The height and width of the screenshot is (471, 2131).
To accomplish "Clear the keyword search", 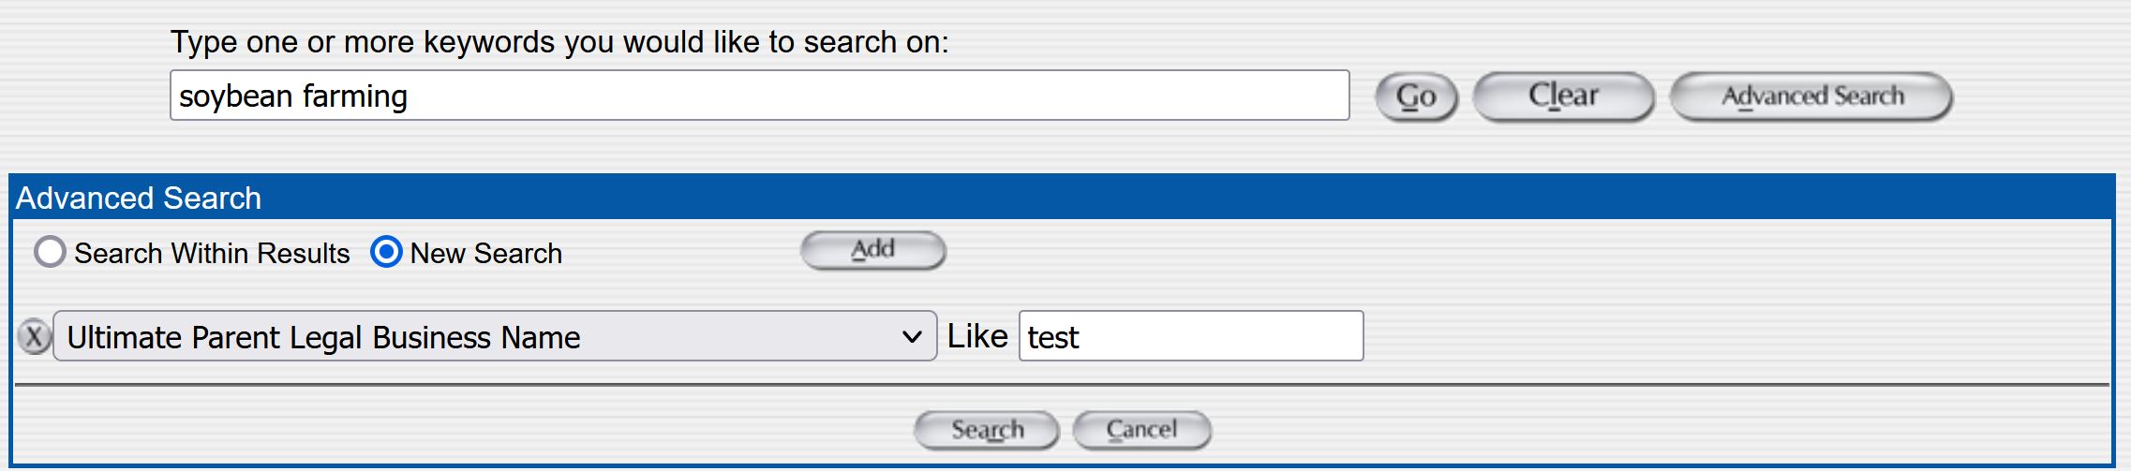I will click(1563, 96).
